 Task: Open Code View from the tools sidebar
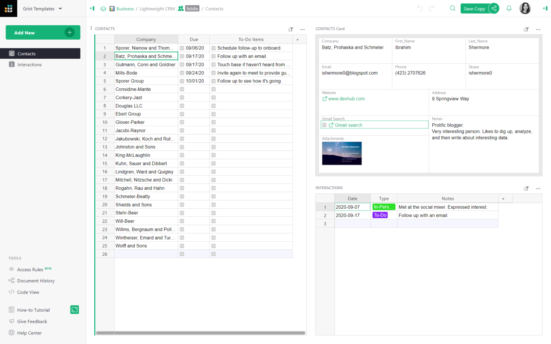28,292
